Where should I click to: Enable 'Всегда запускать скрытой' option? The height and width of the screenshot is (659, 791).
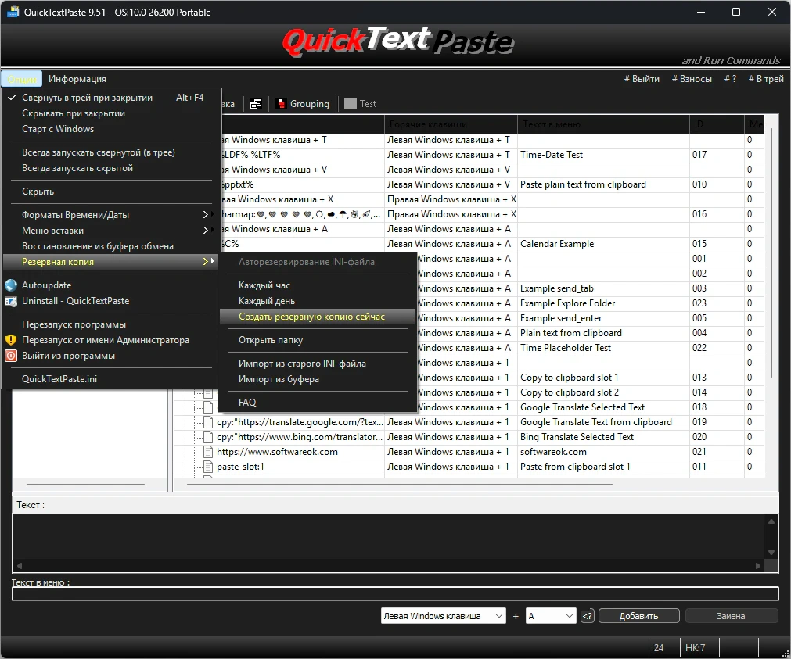[112, 168]
